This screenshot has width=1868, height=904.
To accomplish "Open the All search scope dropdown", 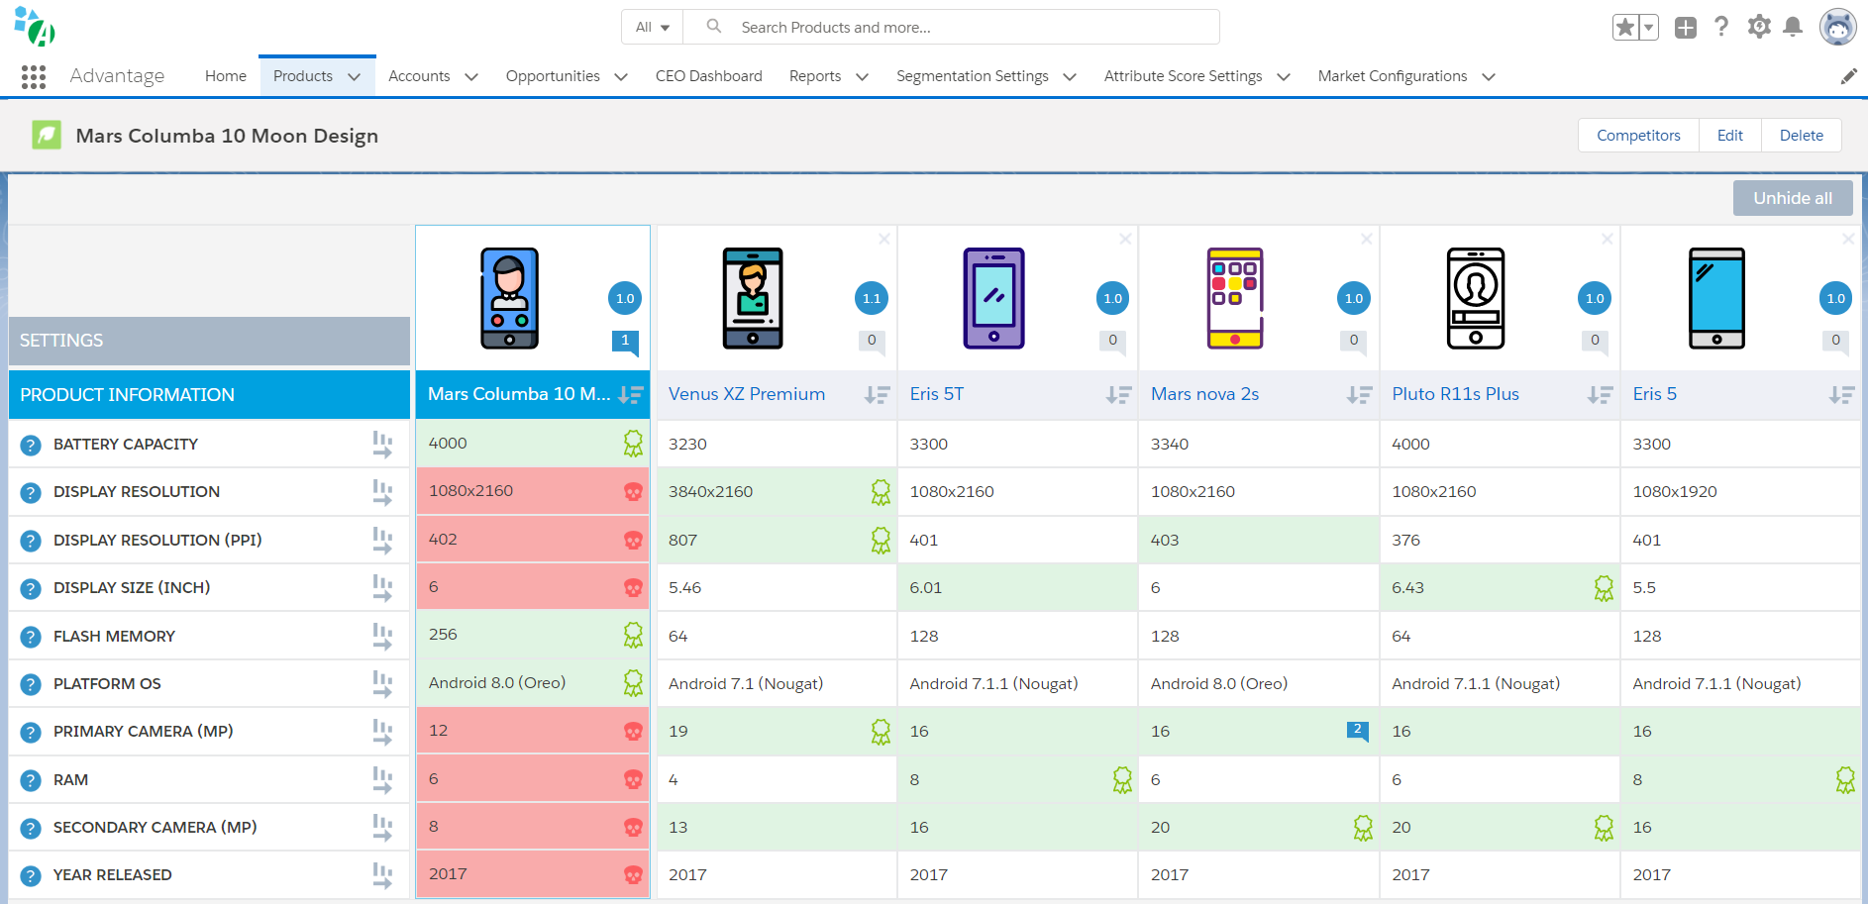I will pos(653,27).
